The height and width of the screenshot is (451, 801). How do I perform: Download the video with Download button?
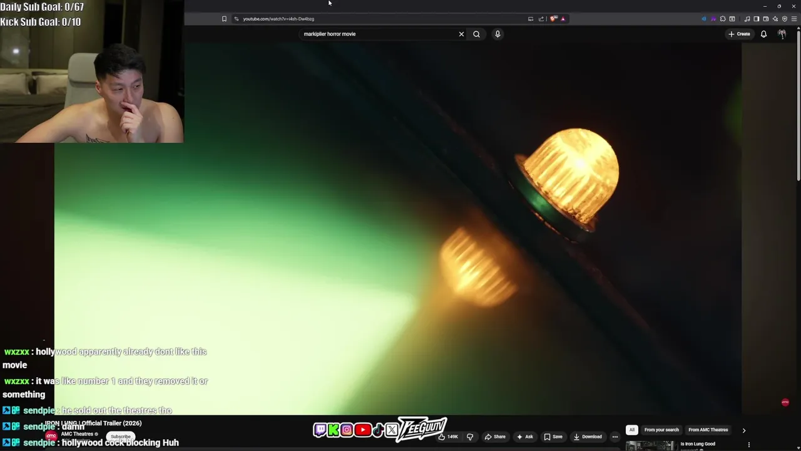pyautogui.click(x=588, y=437)
